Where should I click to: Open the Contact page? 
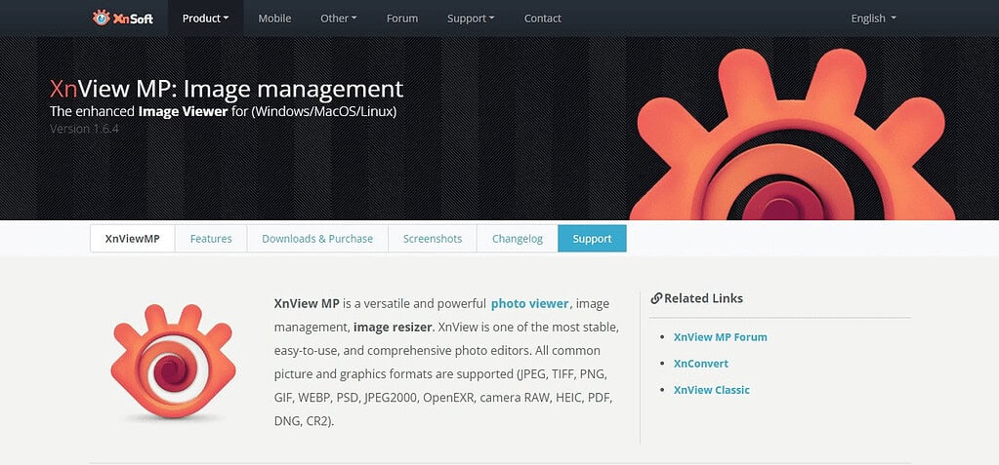pos(542,19)
